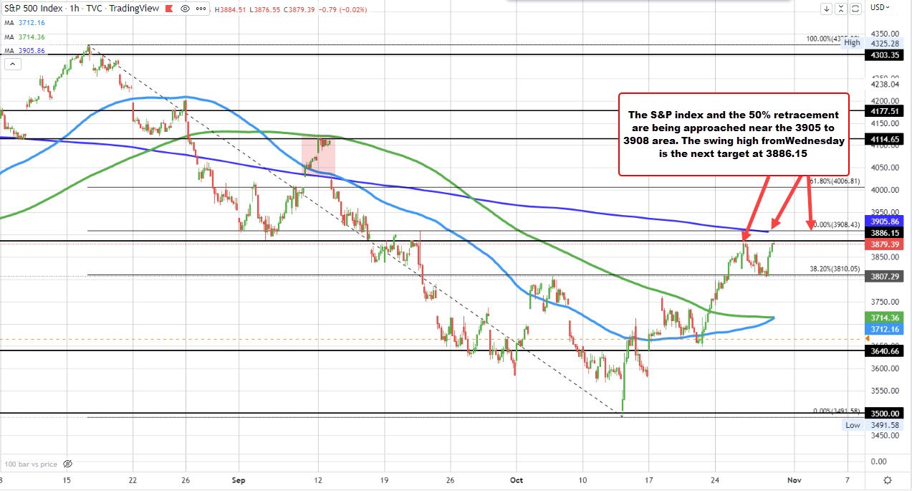
Task: Click the red 3879.39 current price label
Action: tap(885, 244)
